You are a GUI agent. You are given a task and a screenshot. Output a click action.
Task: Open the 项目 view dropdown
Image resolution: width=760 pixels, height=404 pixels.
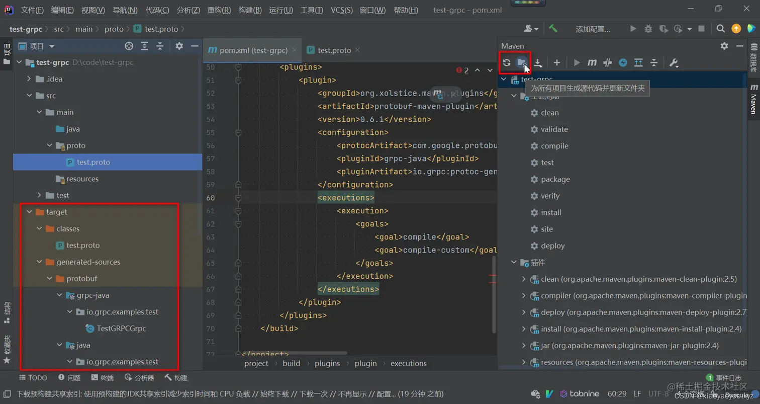(x=37, y=46)
